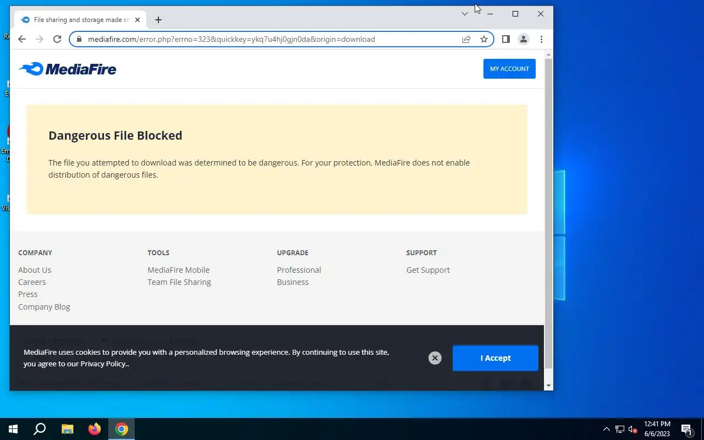704x440 pixels.
Task: Click the muted volume tray icon
Action: tap(632, 429)
